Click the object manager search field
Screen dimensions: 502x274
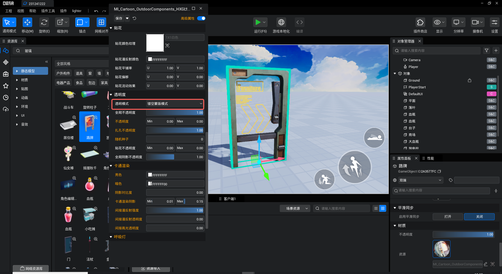(x=436, y=50)
